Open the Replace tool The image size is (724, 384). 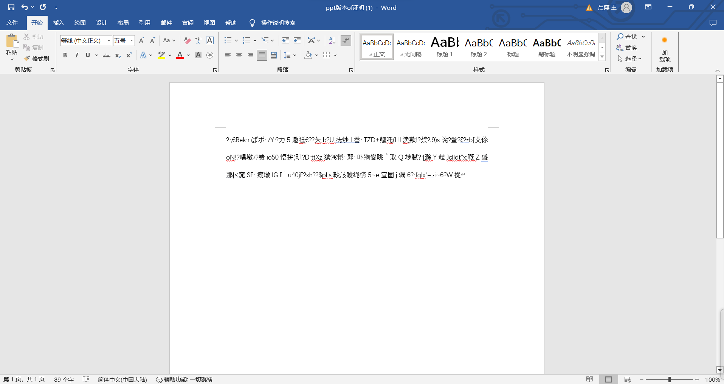pyautogui.click(x=626, y=48)
